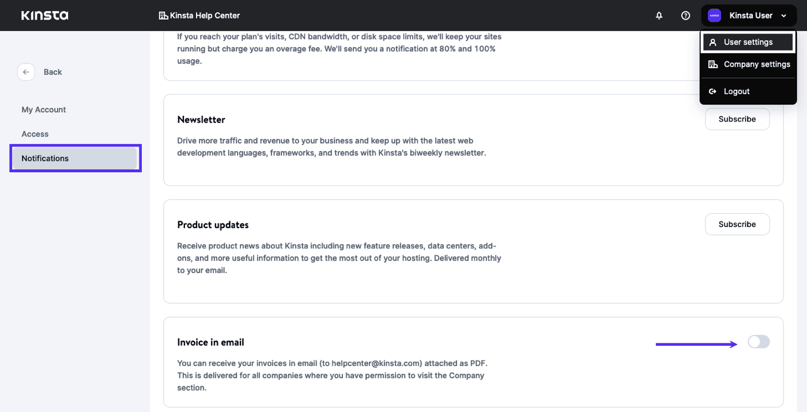Open the My Account section
This screenshot has width=807, height=412.
43,109
